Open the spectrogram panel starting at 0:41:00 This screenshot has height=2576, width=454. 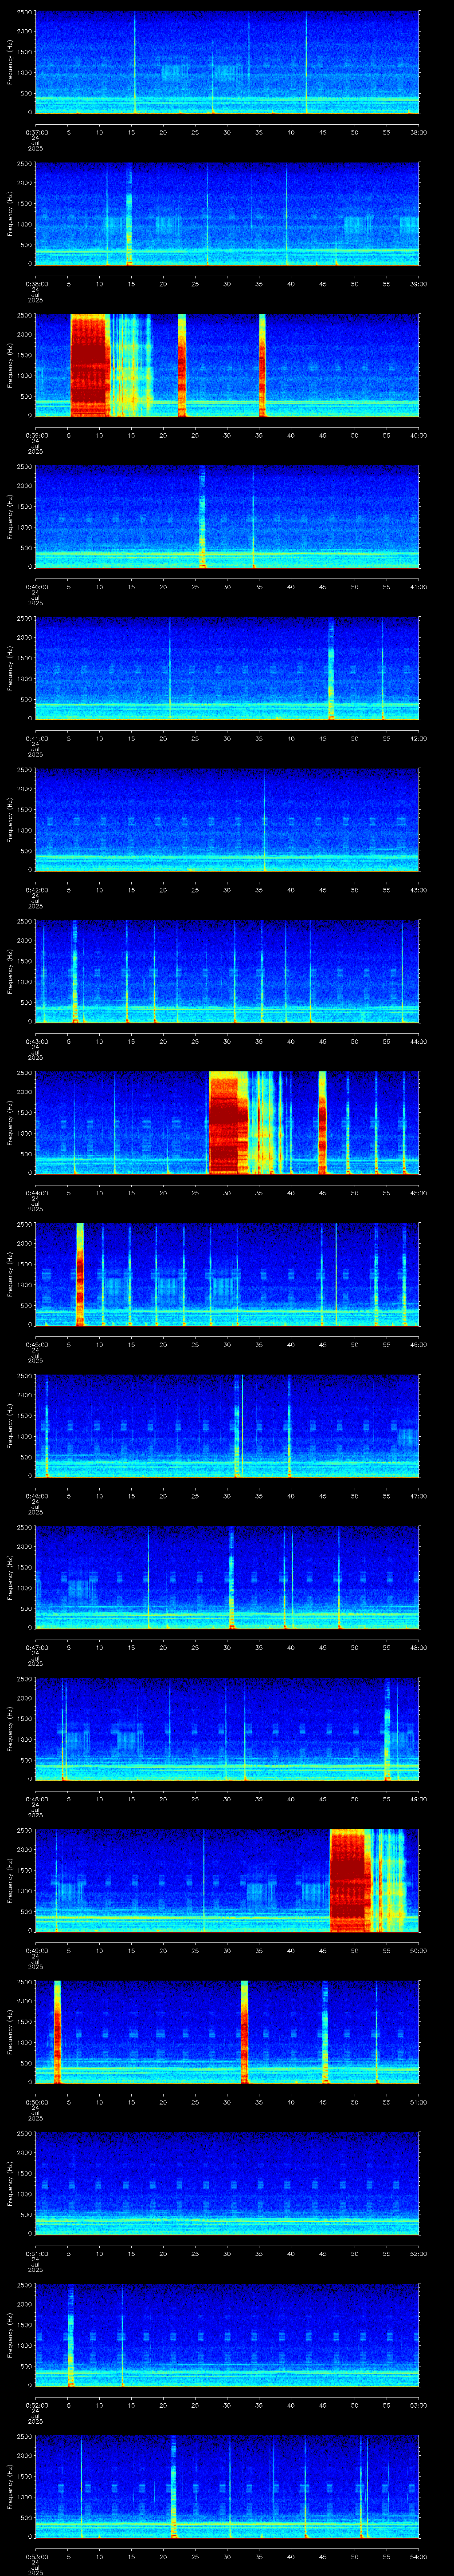point(227,668)
